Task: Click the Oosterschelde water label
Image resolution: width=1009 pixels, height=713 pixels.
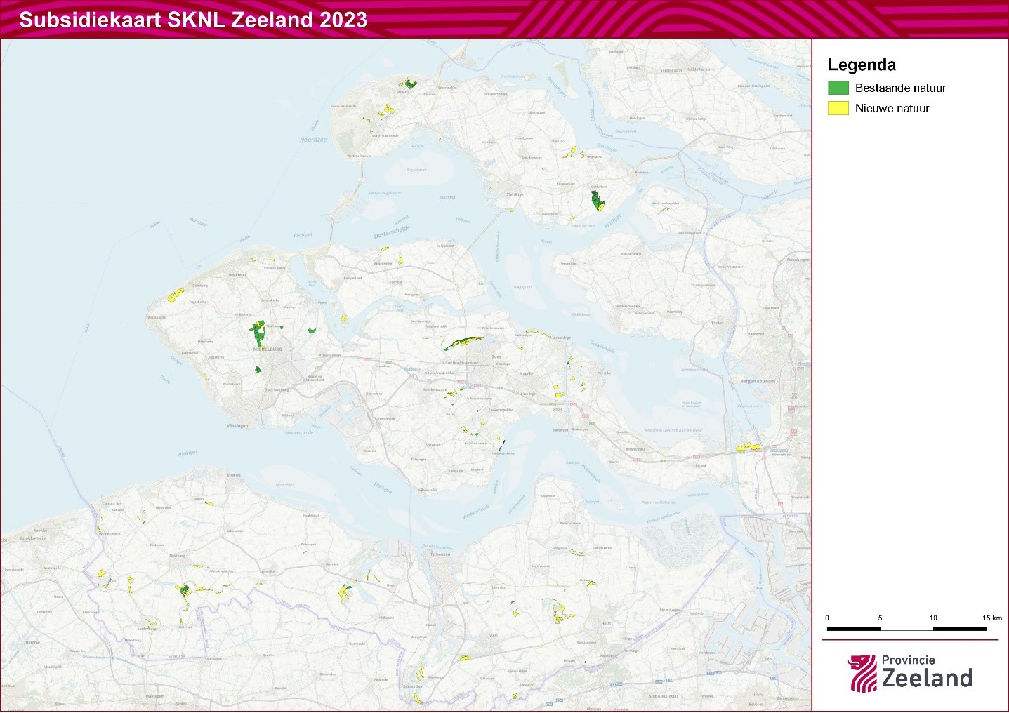Action: pos(392,232)
